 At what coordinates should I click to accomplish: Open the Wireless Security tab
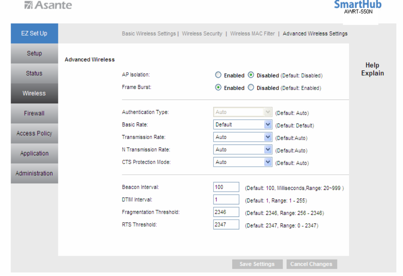point(202,34)
